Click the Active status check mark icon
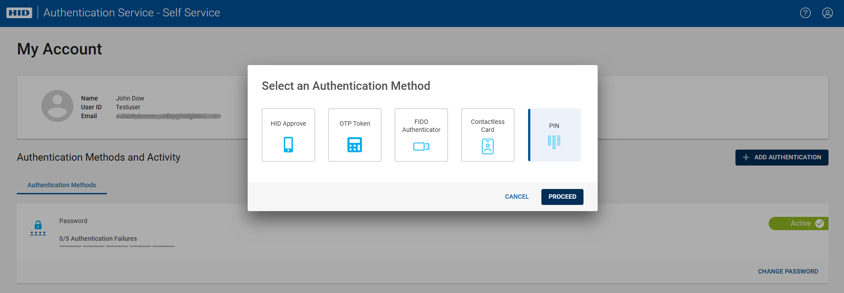The image size is (844, 293). (820, 224)
